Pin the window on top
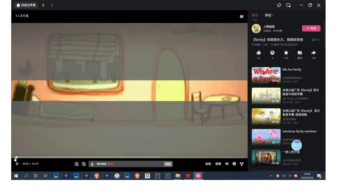Image resolution: width=344 pixels, height=194 pixels. [x=279, y=5]
